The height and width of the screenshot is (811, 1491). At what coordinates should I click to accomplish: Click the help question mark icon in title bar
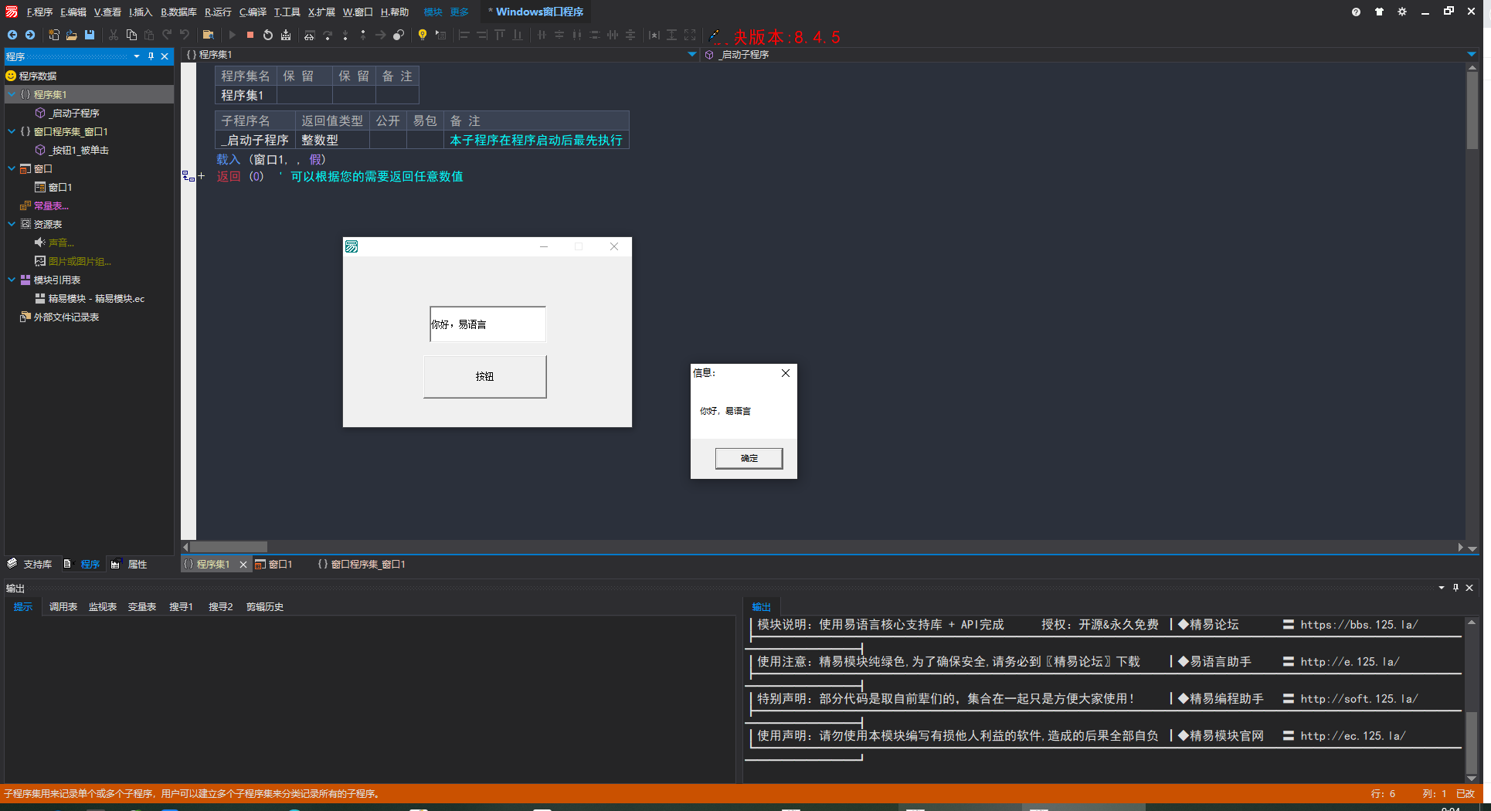1356,12
